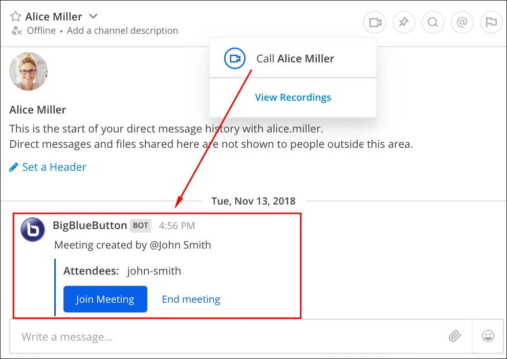Viewport: 507px width, 359px height.
Task: Select Call Alice Miller in the popup
Action: (293, 58)
